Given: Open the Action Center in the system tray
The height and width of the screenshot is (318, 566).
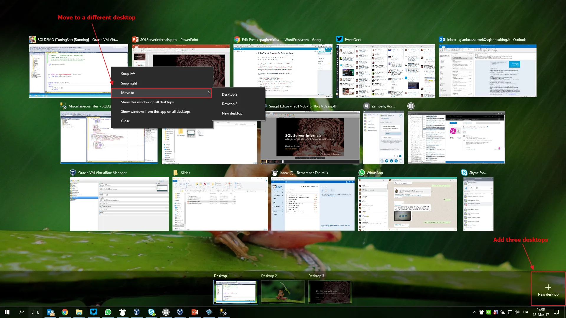Looking at the screenshot, I should click(556, 312).
